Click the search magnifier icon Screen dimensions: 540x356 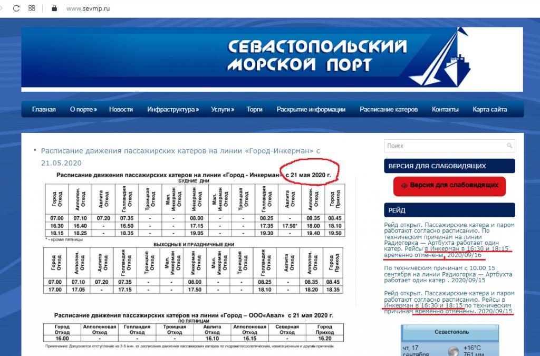(509, 146)
